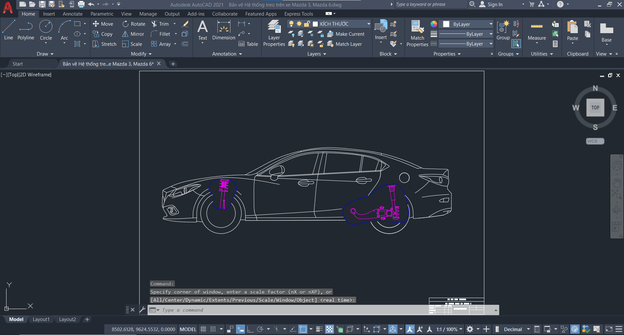Open the Insert ribbon tab
The height and width of the screenshot is (335, 624).
tap(49, 14)
